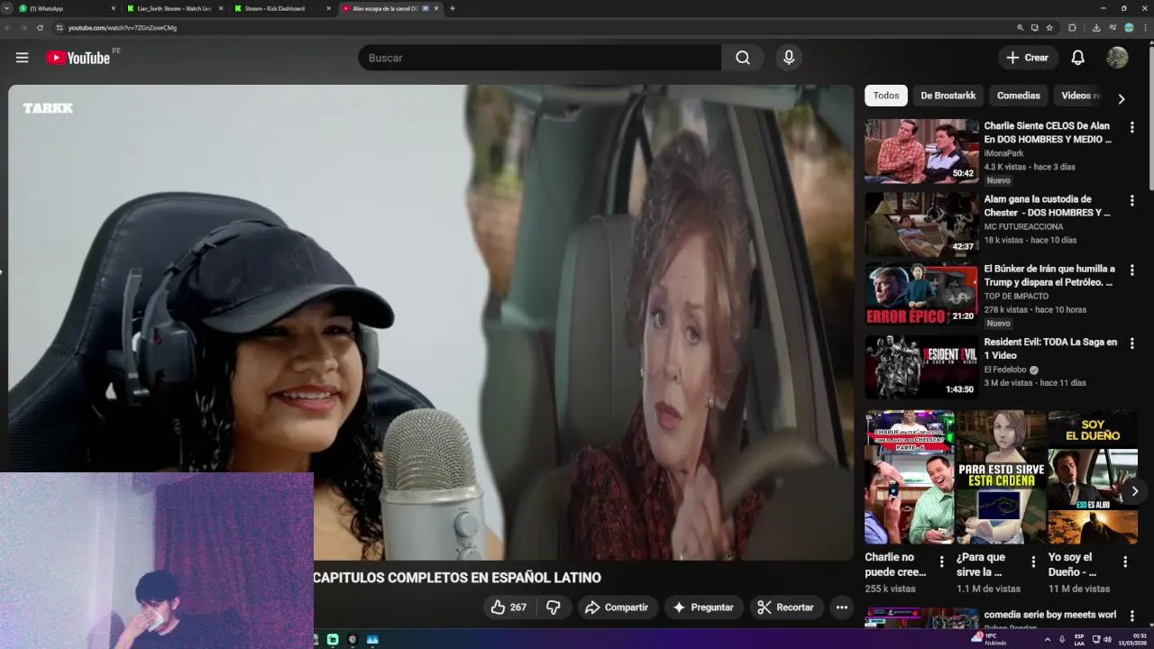Screen dimensions: 1154x649
Task: Advance filter chips with right chevron
Action: coord(1122,99)
